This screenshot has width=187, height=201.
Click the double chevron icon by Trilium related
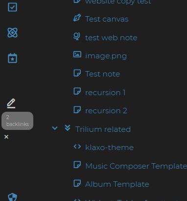68,128
